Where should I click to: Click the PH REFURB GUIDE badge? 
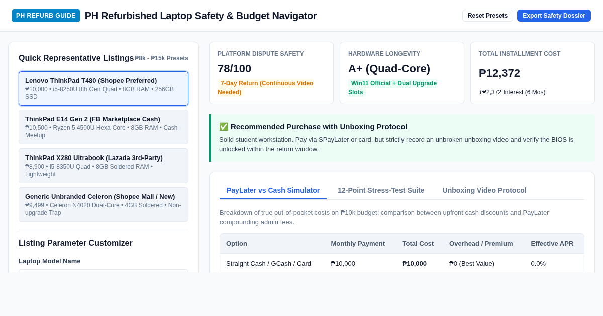pyautogui.click(x=46, y=16)
